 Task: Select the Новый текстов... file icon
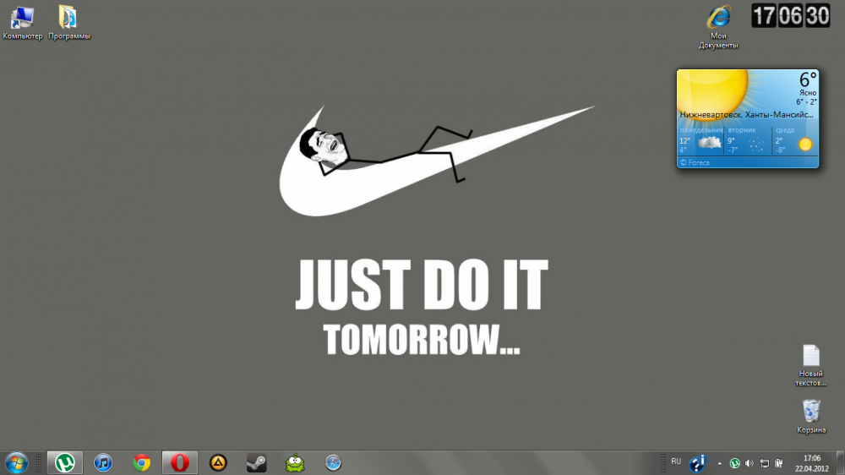tap(811, 366)
